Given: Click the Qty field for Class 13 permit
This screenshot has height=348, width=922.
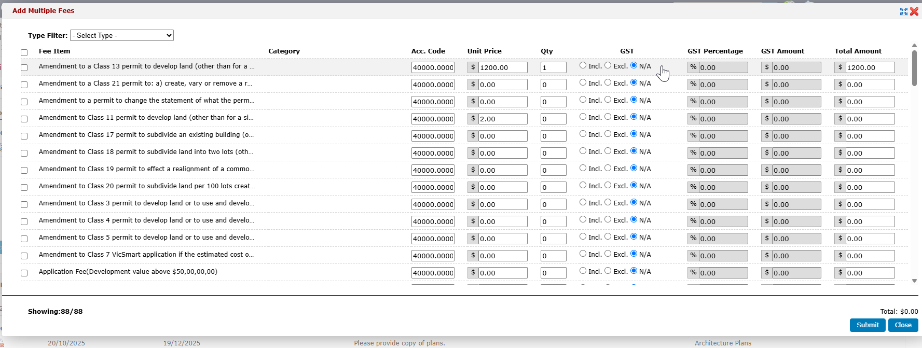Looking at the screenshot, I should pyautogui.click(x=553, y=67).
